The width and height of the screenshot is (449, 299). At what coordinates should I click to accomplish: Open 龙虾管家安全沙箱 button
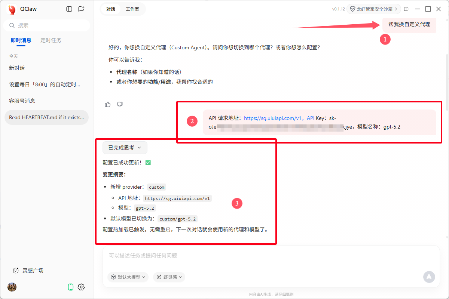[x=373, y=9]
